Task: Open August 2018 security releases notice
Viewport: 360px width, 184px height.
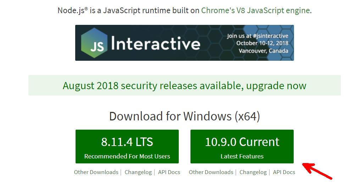Action: coord(184,86)
